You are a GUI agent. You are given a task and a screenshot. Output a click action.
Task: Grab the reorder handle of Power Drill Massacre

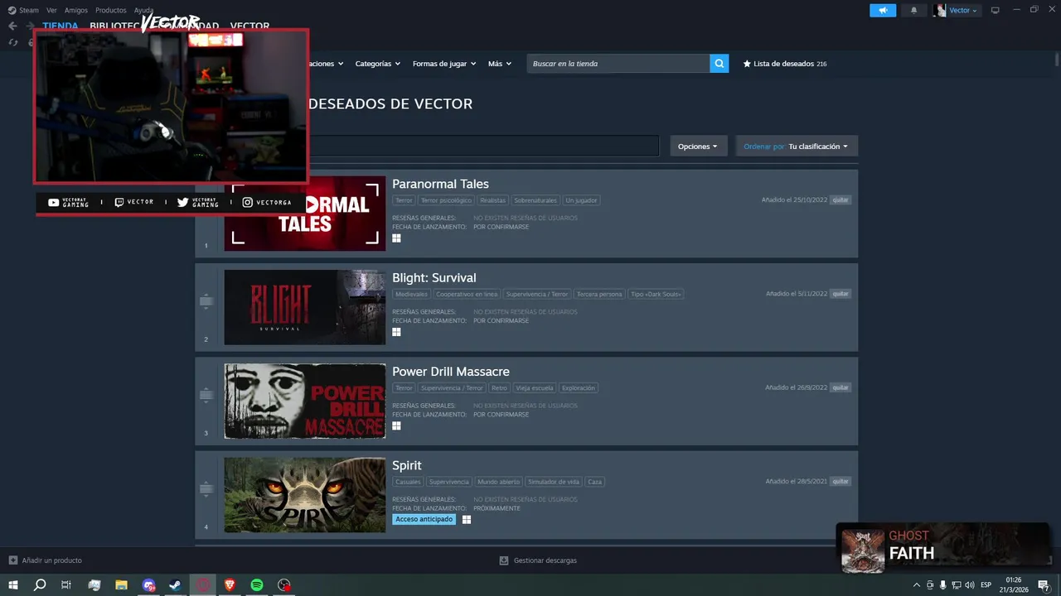[x=206, y=396]
